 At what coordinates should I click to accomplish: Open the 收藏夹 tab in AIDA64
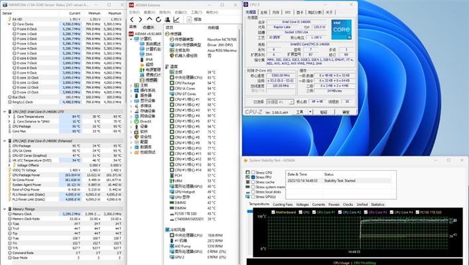[149, 27]
